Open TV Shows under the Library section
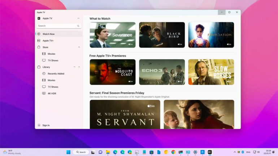This screenshot has width=278, height=156. tap(53, 87)
